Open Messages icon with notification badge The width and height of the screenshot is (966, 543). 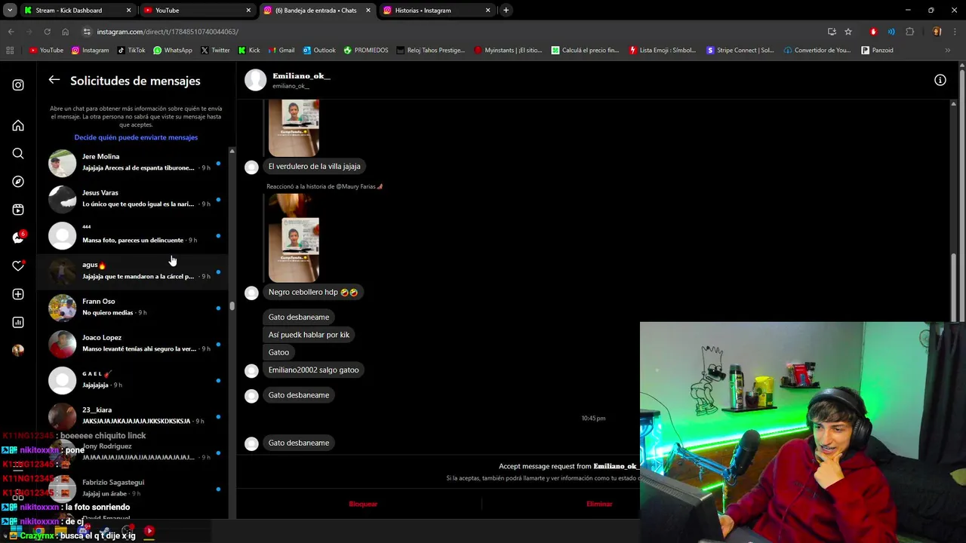pyautogui.click(x=18, y=238)
